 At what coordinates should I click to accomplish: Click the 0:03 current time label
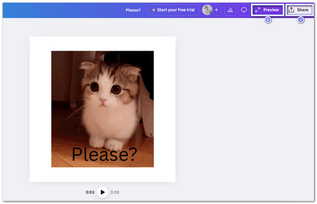[90, 192]
